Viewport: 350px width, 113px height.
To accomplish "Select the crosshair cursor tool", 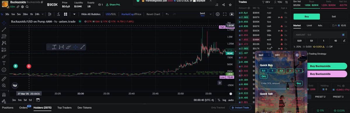I will [4, 23].
